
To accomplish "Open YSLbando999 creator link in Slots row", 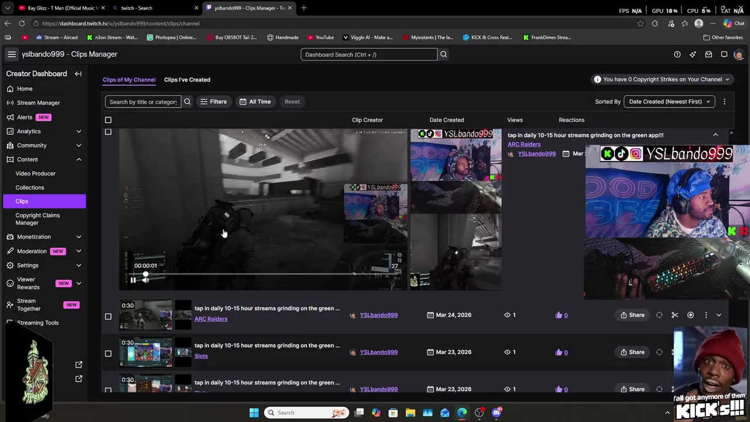I will tap(379, 352).
